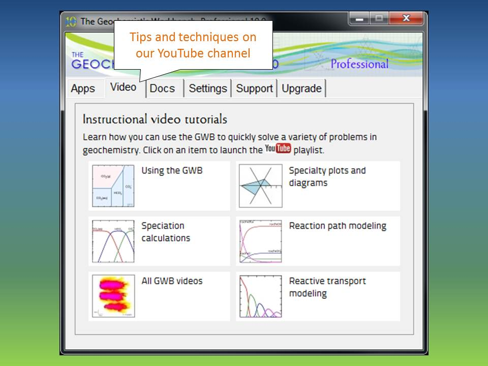Click the All GWB videos heatmap thumbnail
The width and height of the screenshot is (488, 366).
[x=113, y=296]
